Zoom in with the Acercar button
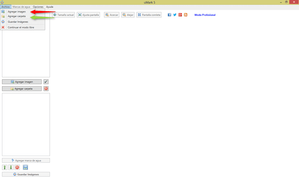Viewport: 299px width, 178px height. pyautogui.click(x=112, y=15)
